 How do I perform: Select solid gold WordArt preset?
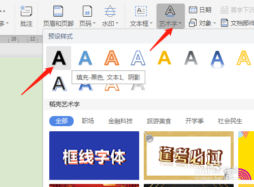coord(165,58)
